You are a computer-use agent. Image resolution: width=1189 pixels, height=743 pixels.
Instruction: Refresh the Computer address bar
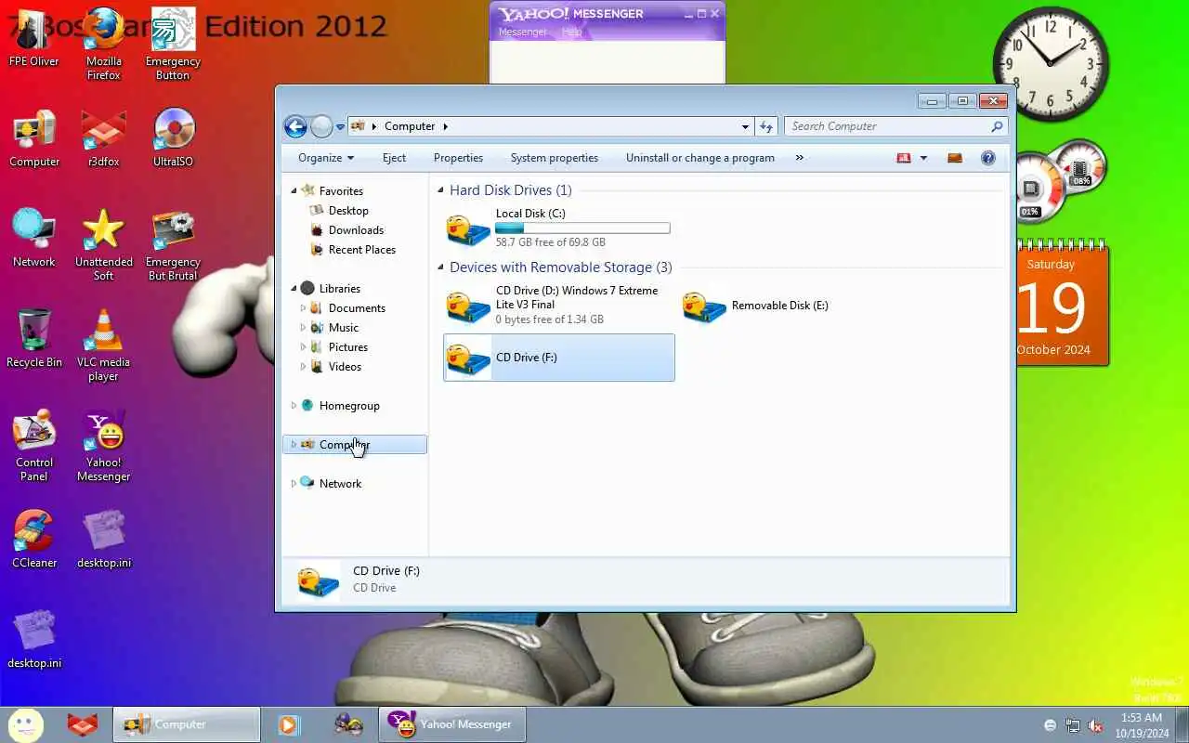click(x=765, y=126)
